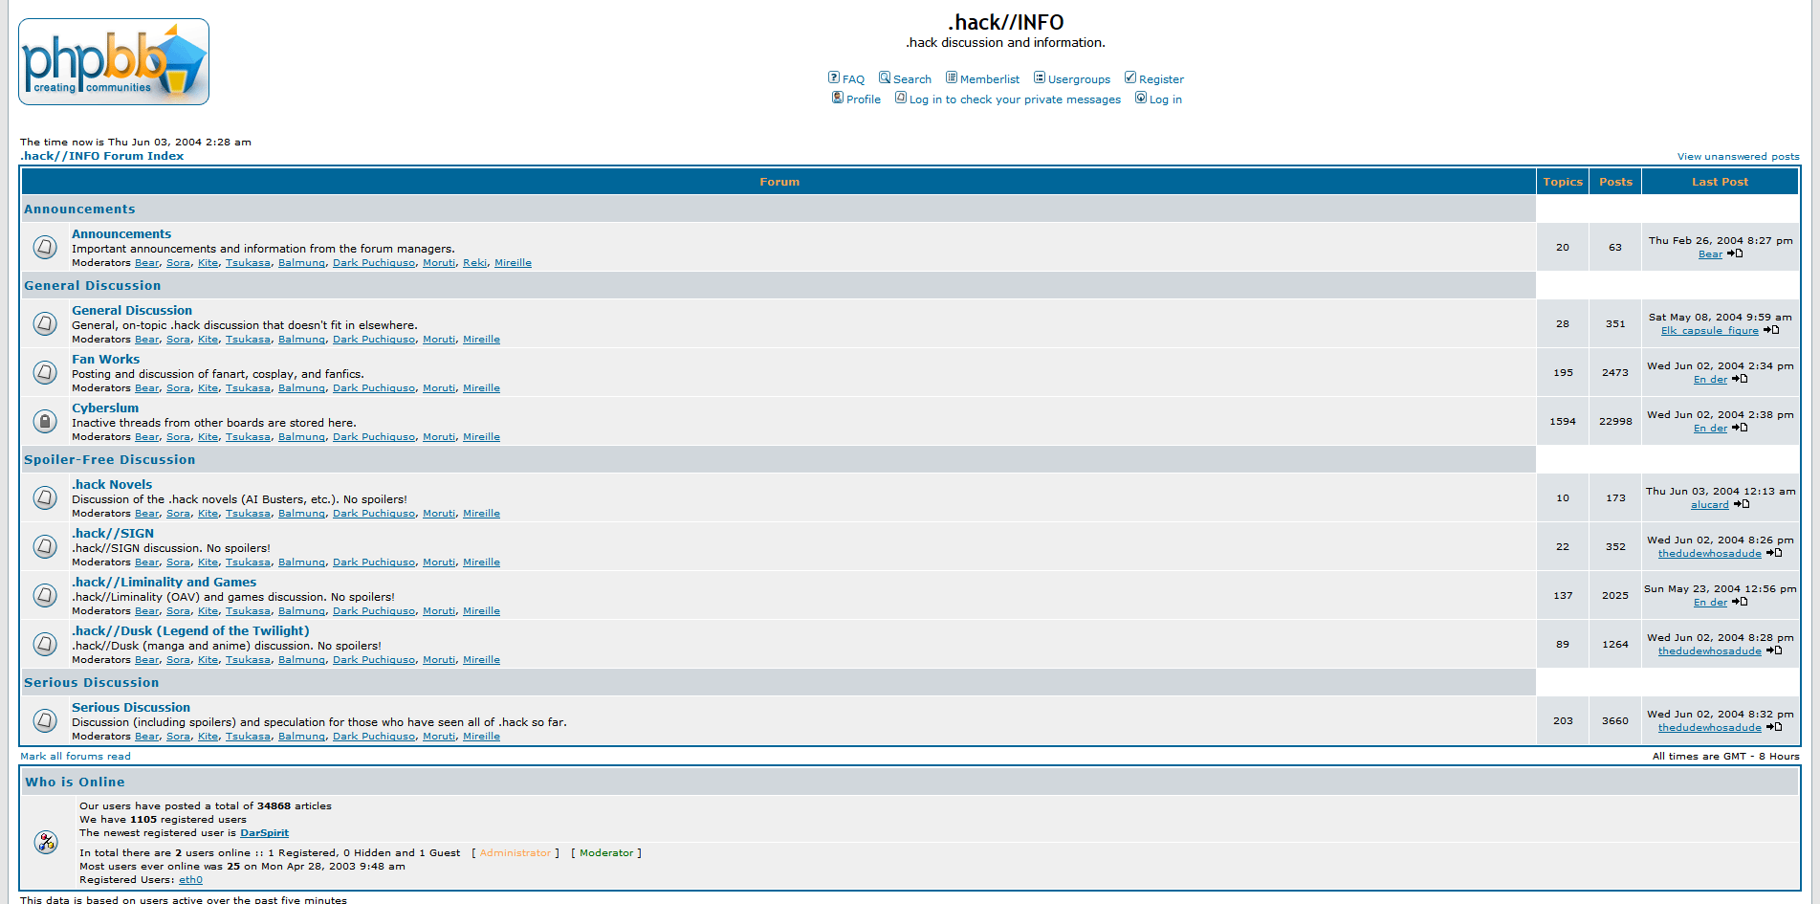Viewport: 1820px width, 904px height.
Task: Open the Memberlist link
Action: click(990, 79)
